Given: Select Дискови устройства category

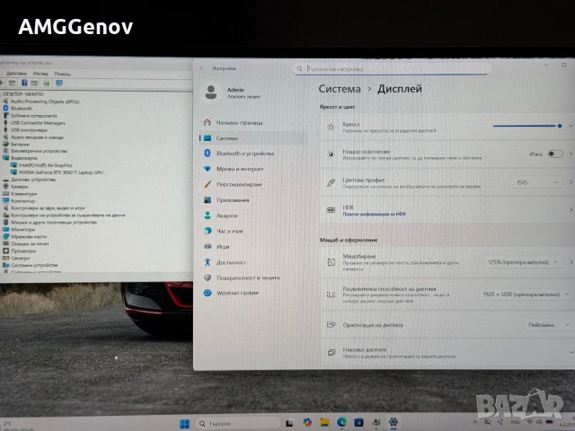Looking at the screenshot, I should 33,180.
